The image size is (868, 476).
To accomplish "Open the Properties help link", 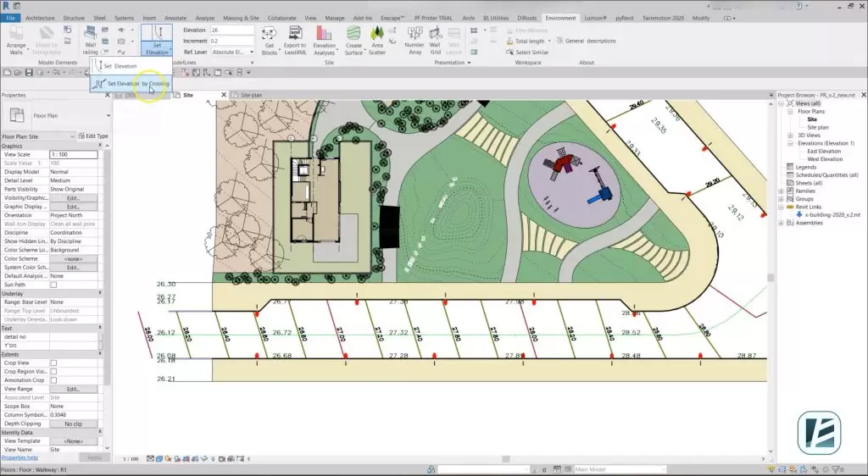I will 19,457.
